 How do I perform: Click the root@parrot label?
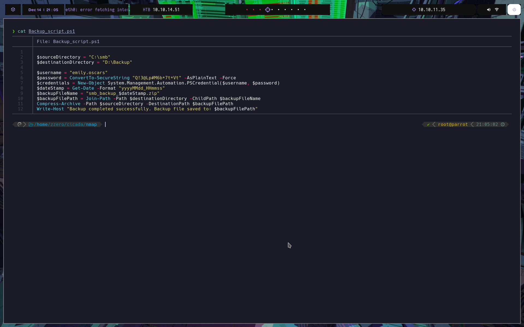(x=453, y=125)
